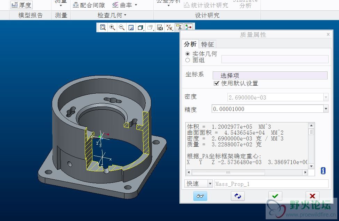The image size is (339, 221).
Task: Click the 体积 = 1.2002977e+05 result line
Action: point(229,127)
